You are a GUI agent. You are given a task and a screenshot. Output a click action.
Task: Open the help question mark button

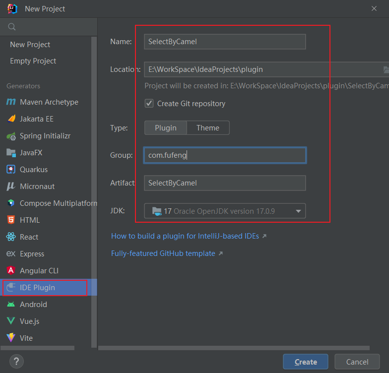[x=16, y=361]
